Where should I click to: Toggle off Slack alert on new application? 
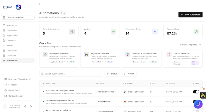point(196,92)
